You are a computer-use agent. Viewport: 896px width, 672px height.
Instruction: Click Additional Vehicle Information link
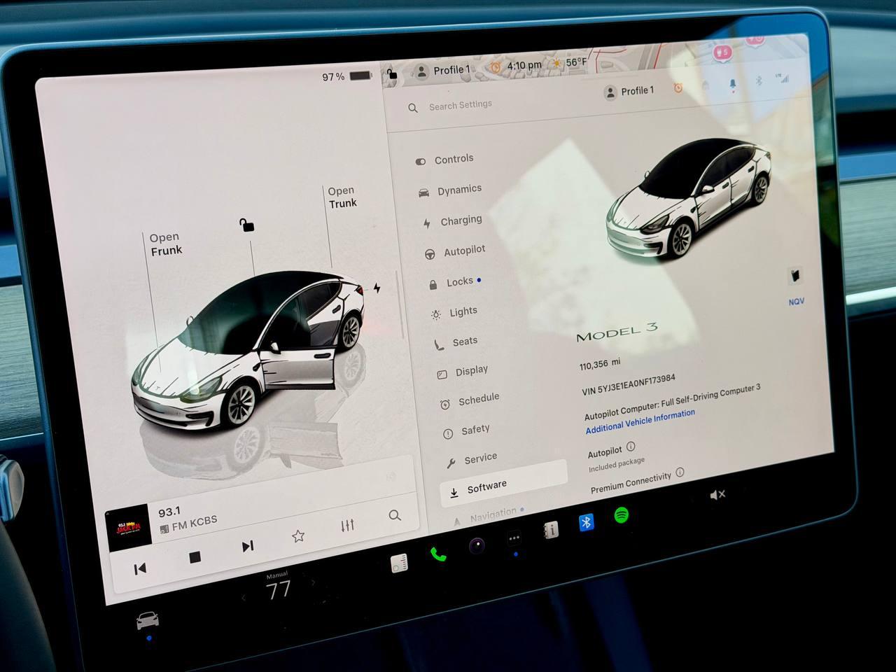point(640,421)
